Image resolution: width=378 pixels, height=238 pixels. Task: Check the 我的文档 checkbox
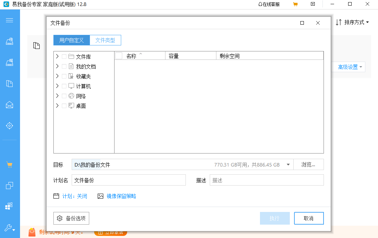[x=64, y=66]
